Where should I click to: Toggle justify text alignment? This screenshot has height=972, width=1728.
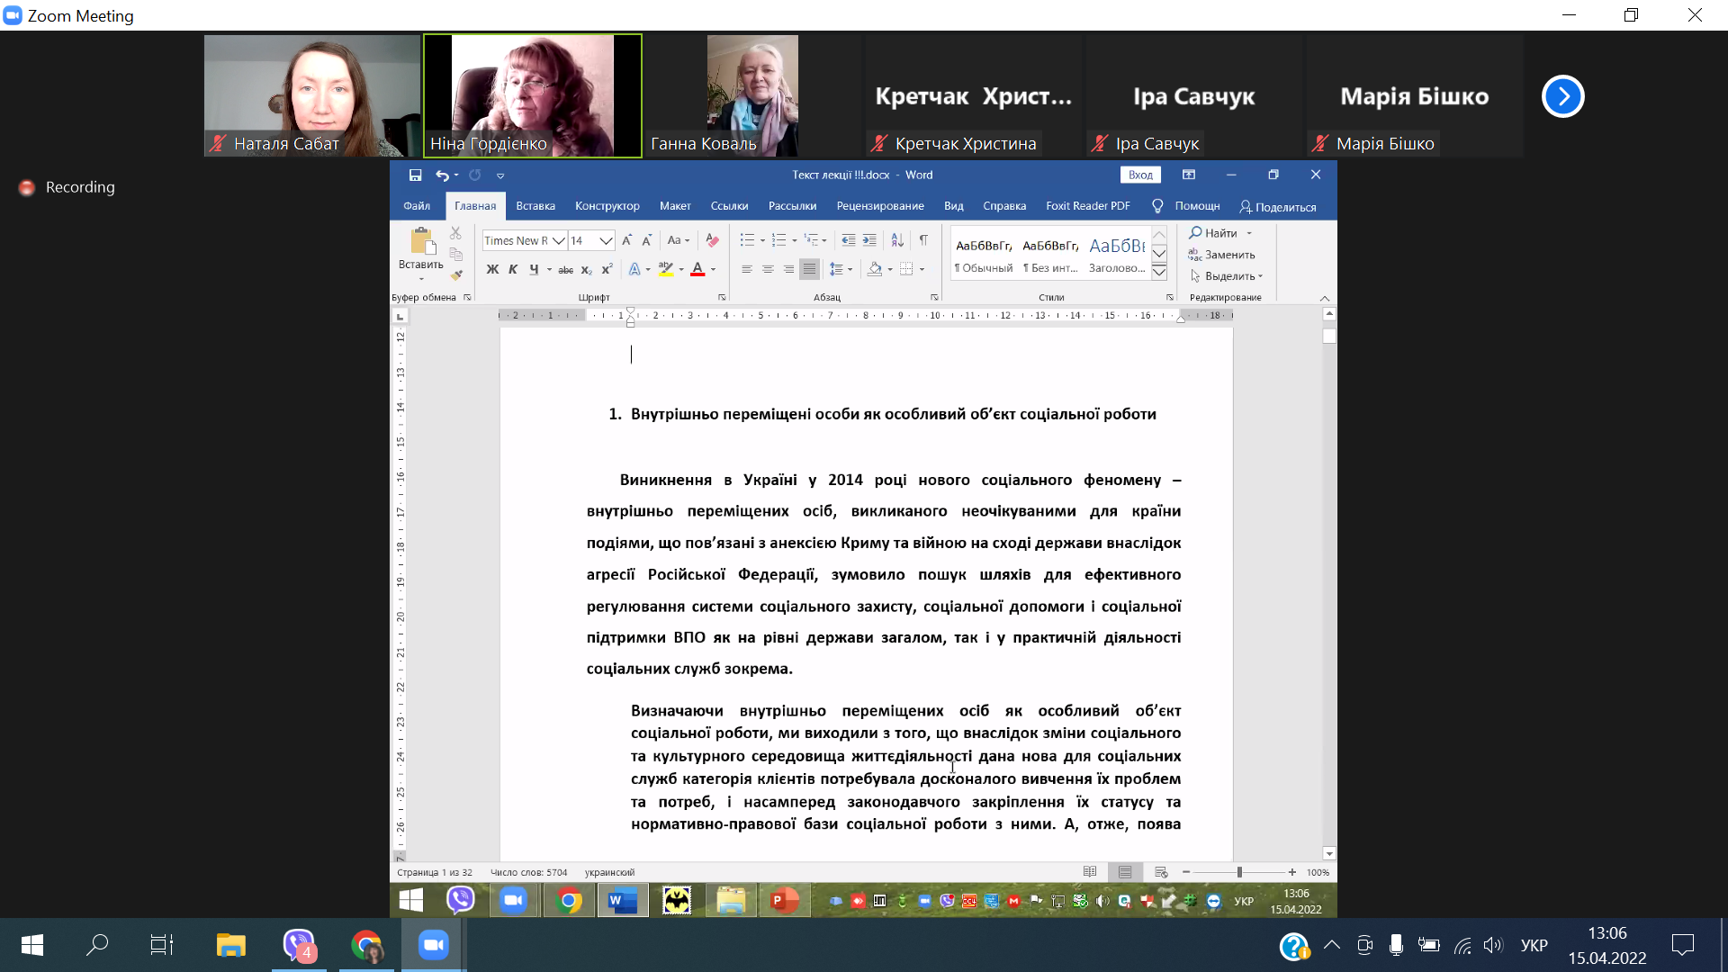pos(810,269)
